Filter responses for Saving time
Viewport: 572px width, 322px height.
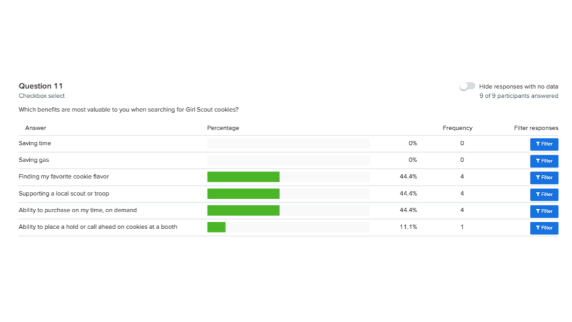tap(544, 144)
